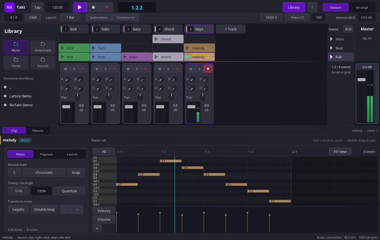Select the E4 note in piano roll
Viewport: 380px width, 240px height.
point(170,161)
